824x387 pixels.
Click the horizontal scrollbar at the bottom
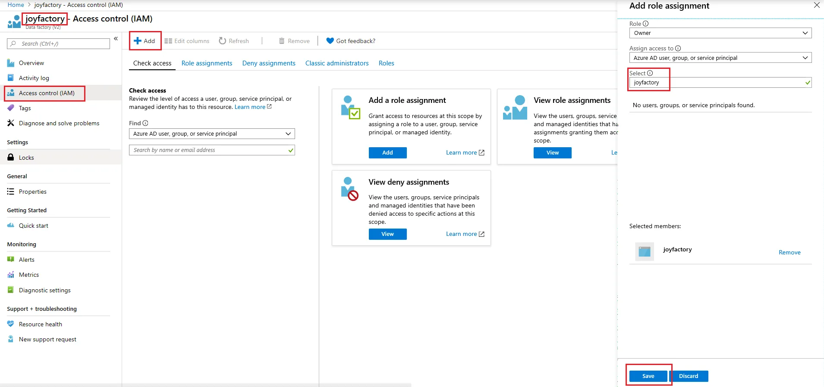[205, 385]
